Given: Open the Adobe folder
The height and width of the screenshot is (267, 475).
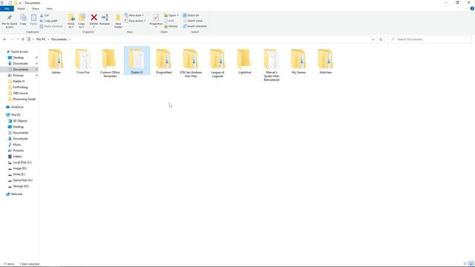Looking at the screenshot, I should pos(56,62).
